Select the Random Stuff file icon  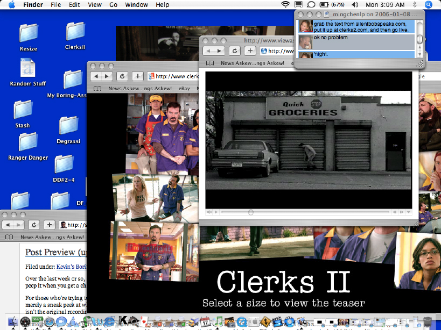tap(28, 72)
